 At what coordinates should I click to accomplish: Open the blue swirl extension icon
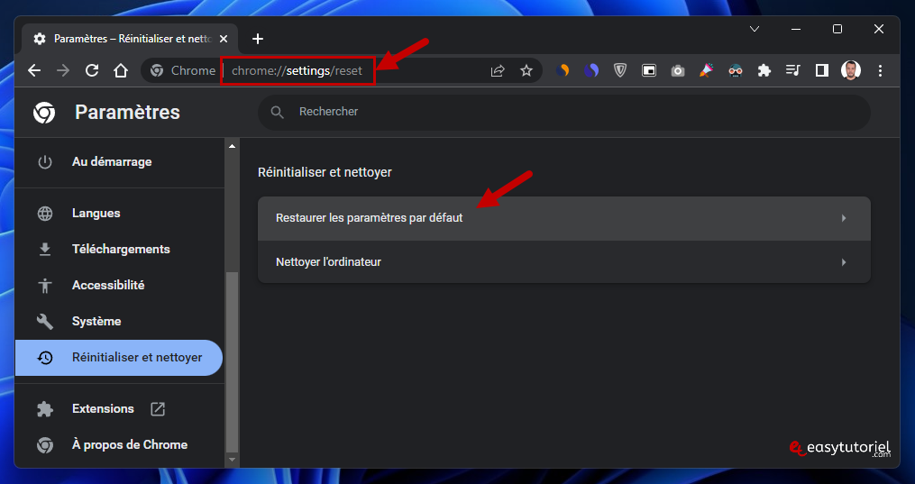591,70
